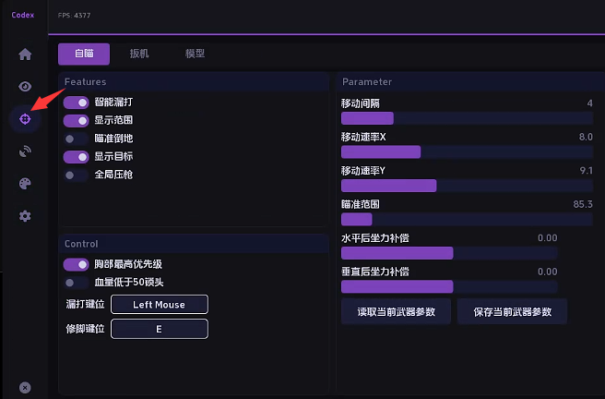Click the E key binding field
Screen dimensions: 605x399
(160, 329)
